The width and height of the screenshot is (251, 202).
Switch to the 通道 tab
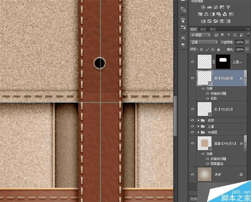202,29
